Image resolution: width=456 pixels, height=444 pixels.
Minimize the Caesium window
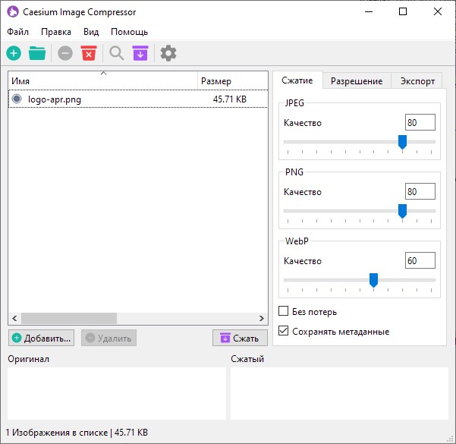click(x=369, y=12)
